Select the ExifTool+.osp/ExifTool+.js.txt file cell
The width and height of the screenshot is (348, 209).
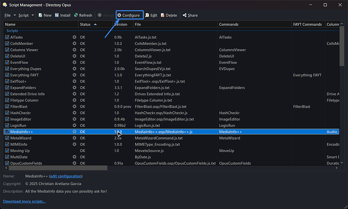160,82
